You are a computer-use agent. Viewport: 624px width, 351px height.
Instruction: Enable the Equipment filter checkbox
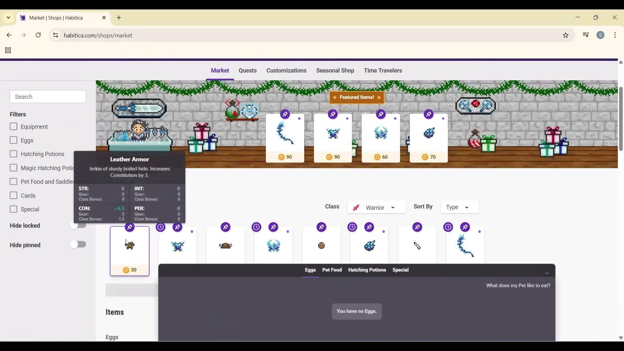[14, 127]
